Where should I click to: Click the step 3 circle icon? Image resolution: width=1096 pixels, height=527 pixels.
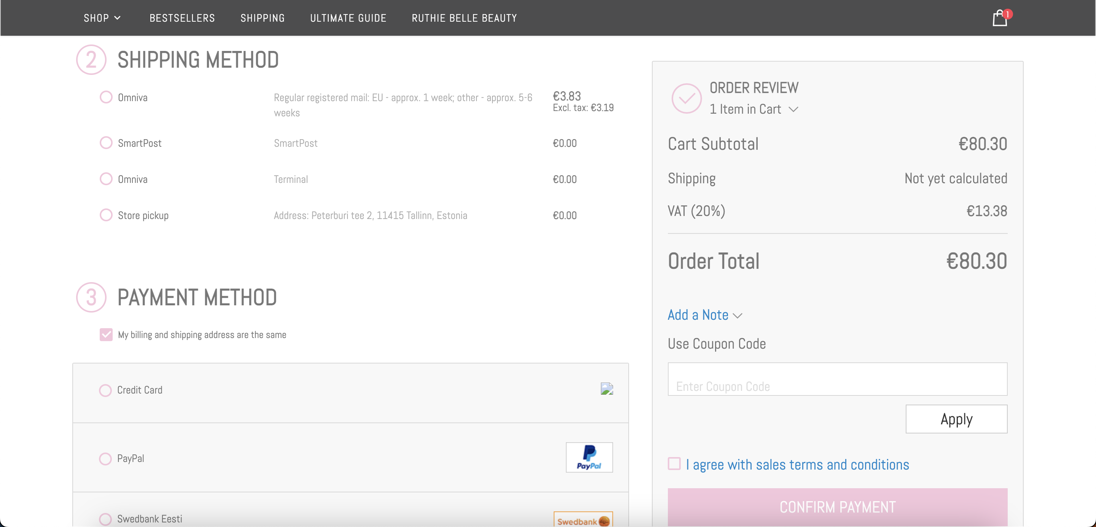91,297
